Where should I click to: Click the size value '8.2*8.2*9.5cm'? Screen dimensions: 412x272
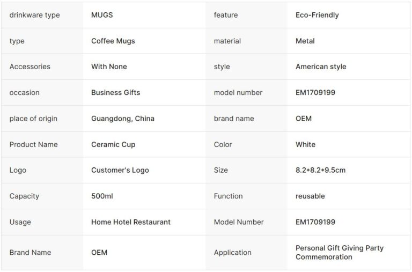pos(320,170)
